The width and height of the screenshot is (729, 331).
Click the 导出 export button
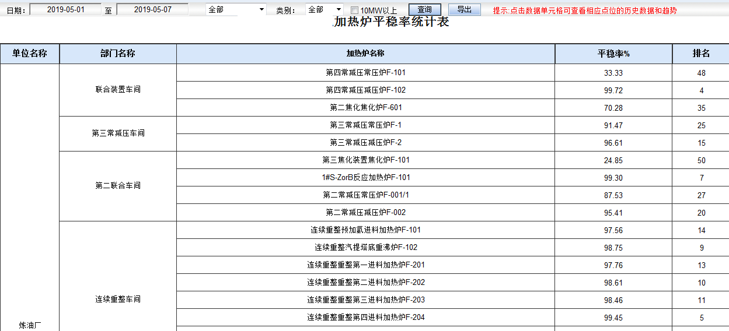pyautogui.click(x=464, y=10)
